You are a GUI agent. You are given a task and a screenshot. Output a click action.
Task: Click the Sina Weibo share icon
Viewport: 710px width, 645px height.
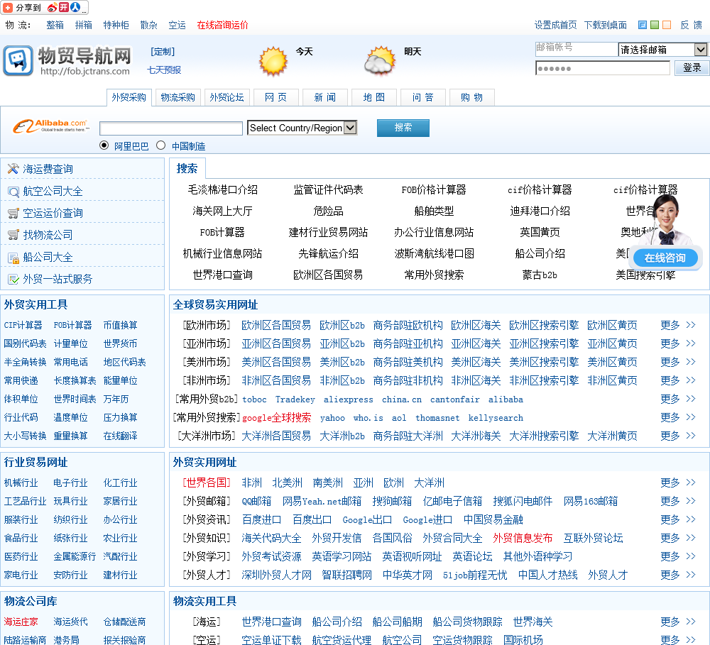52,8
